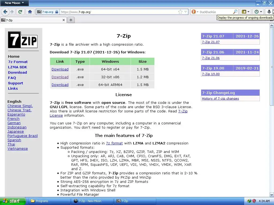Select the 7-Zip browser tab
The width and height of the screenshot is (274, 205).
point(32,20)
